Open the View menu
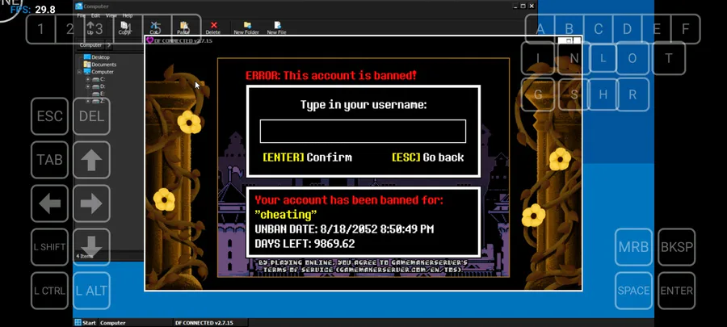 (x=111, y=15)
